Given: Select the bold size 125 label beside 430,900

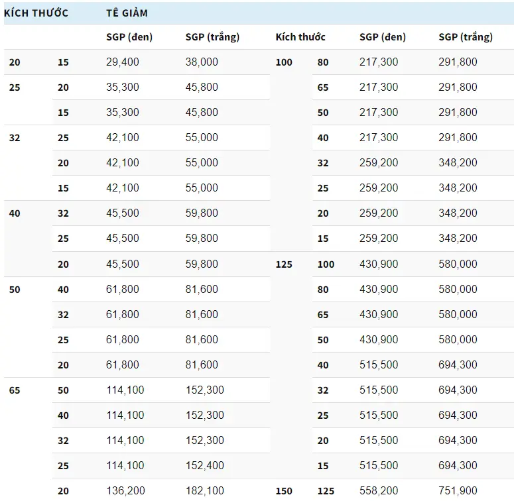Looking at the screenshot, I should (284, 264).
